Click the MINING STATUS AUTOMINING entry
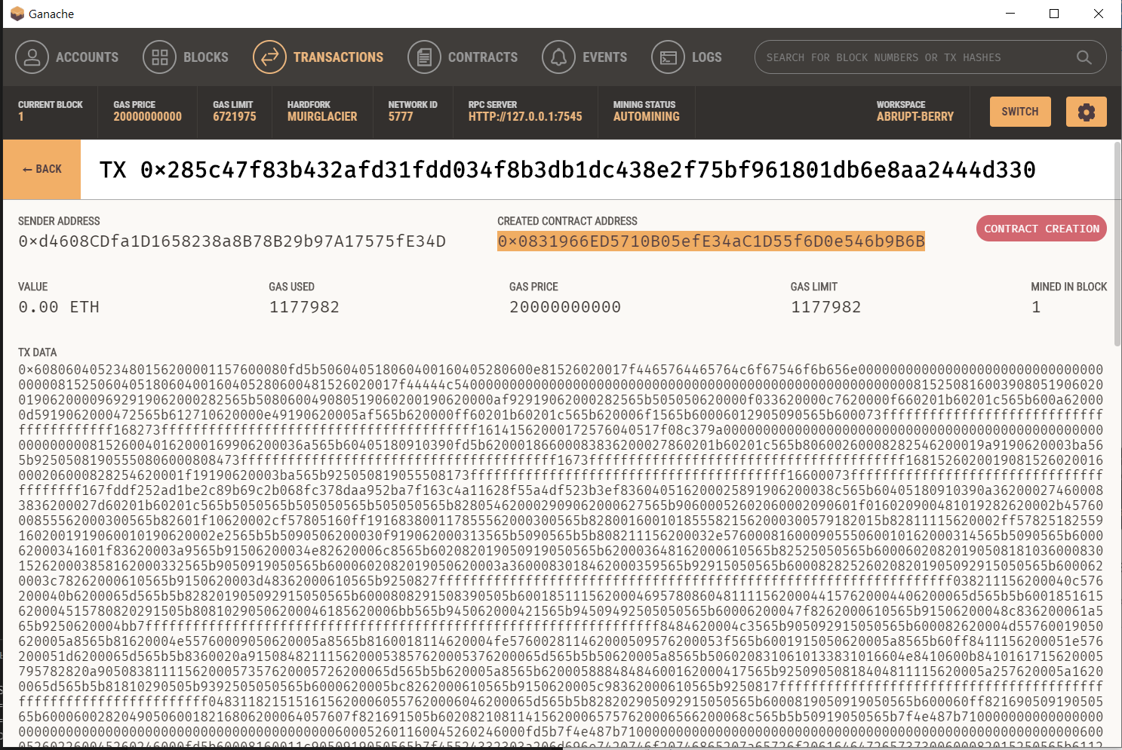Image resolution: width=1122 pixels, height=750 pixels. click(646, 112)
